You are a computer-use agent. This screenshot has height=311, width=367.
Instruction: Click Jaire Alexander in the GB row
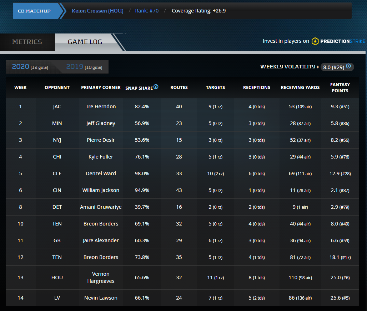(101, 240)
